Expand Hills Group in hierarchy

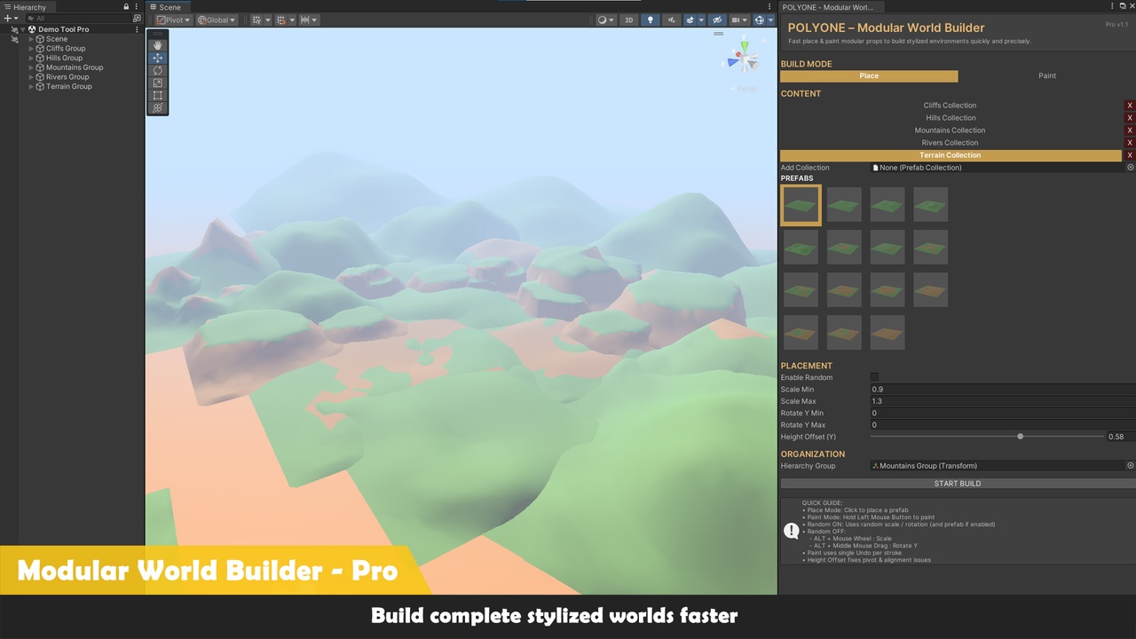[x=31, y=58]
